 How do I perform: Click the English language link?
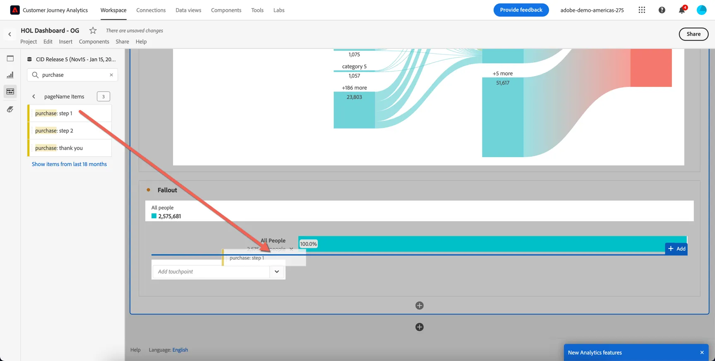click(180, 350)
